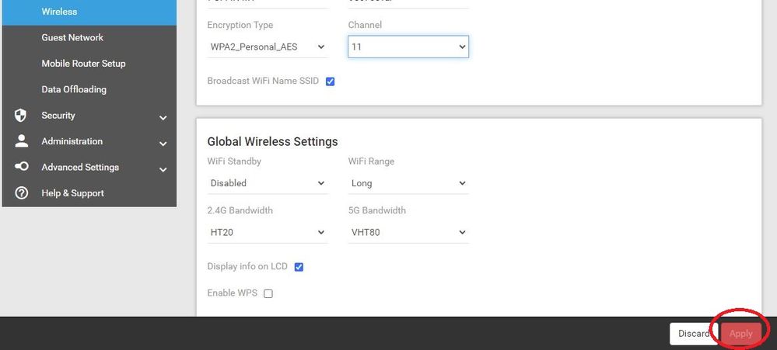Open the Channel dropdown showing 11

[x=408, y=47]
